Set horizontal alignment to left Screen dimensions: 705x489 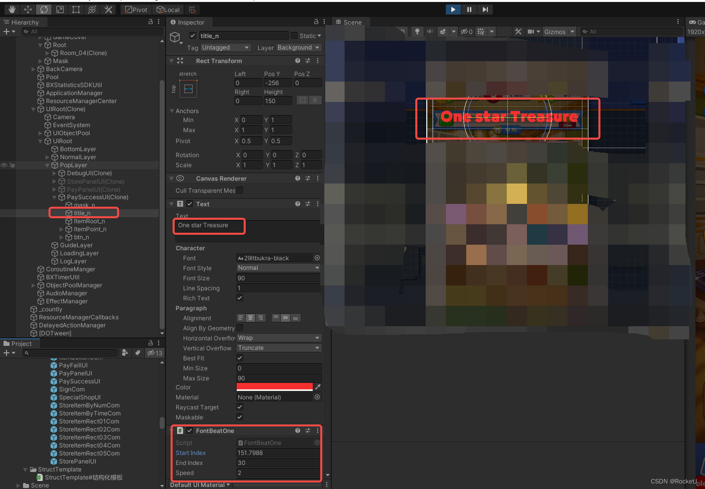click(241, 318)
